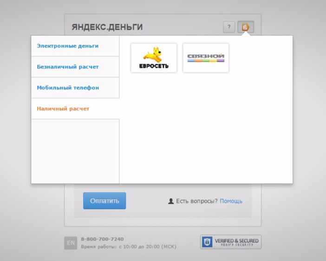Screen dimensions: 326x261
Task: Choose the Связной payment option tile
Action: (x=206, y=58)
